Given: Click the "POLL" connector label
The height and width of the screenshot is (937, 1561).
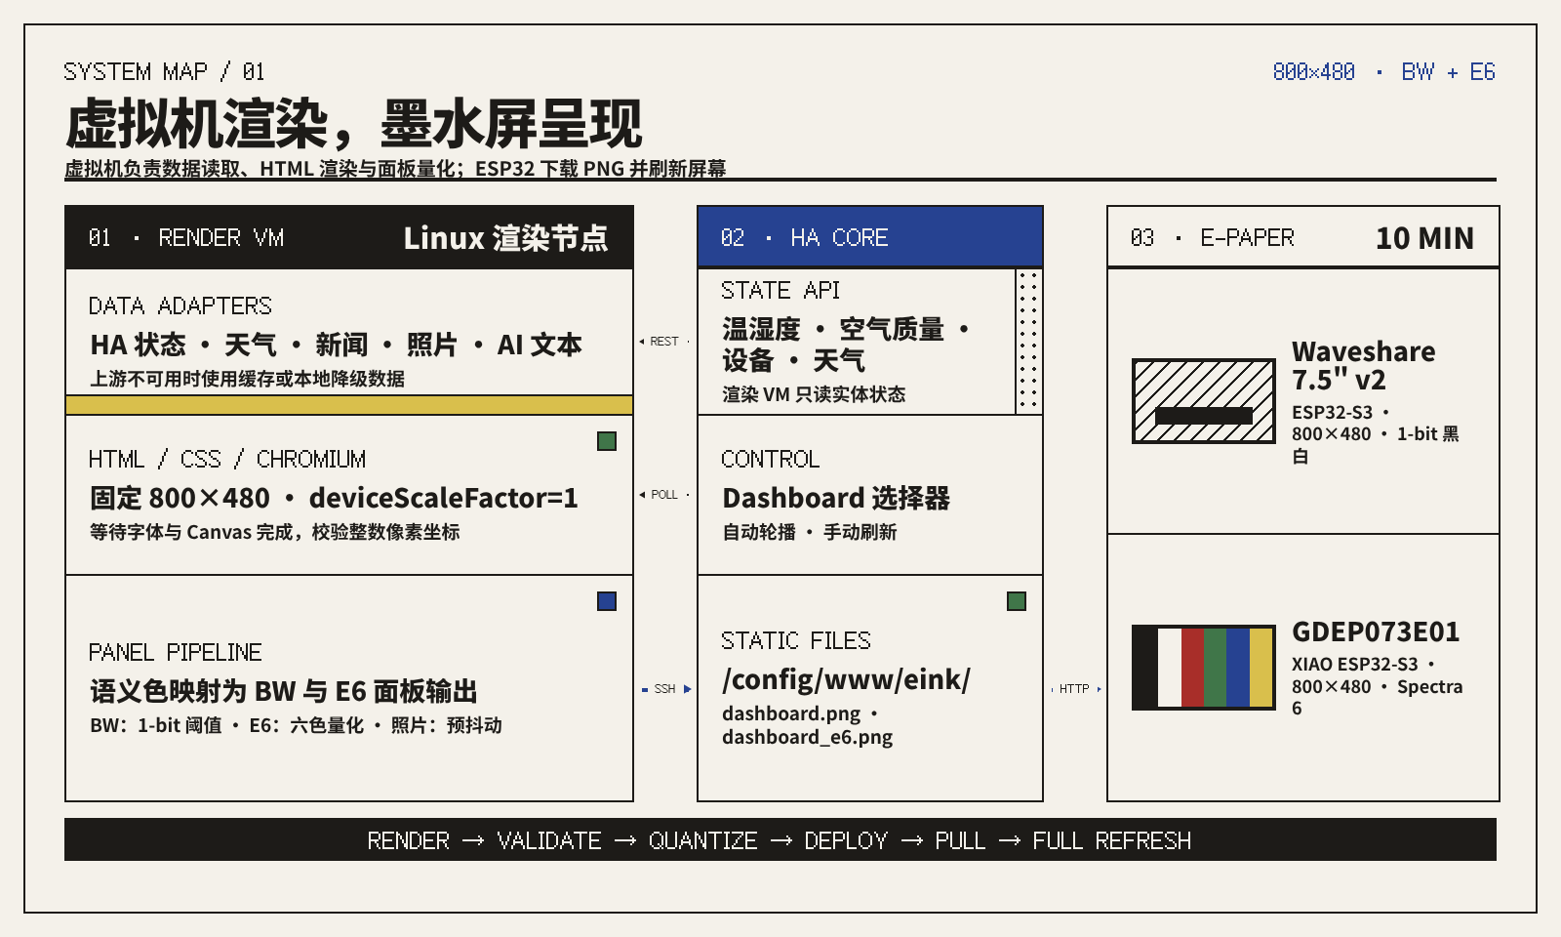Looking at the screenshot, I should point(664,495).
